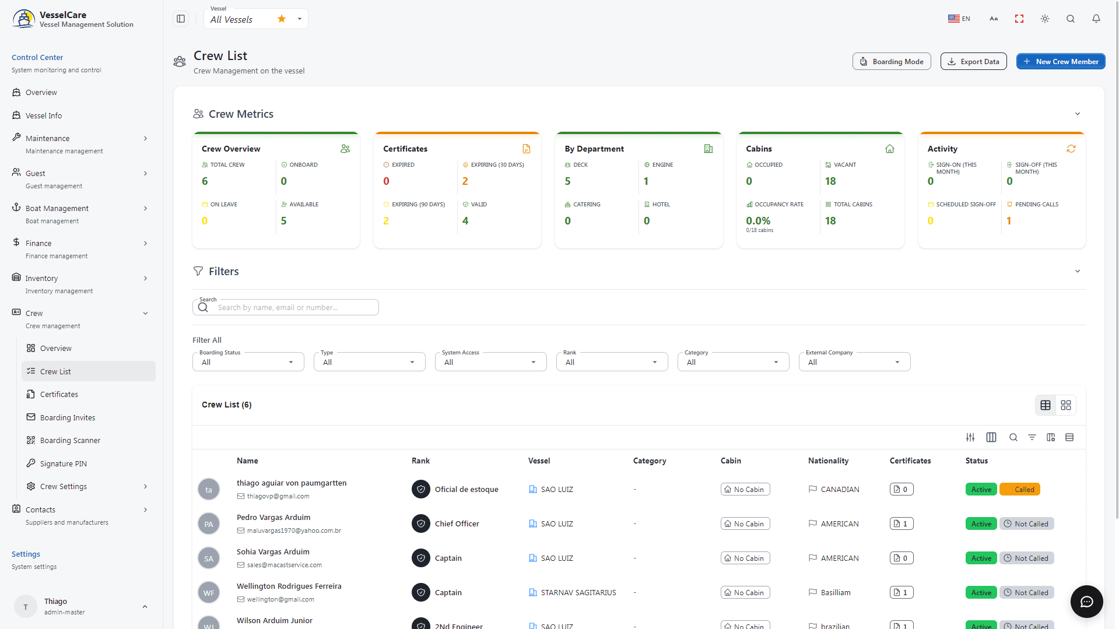Open the chat support bubble
The height and width of the screenshot is (629, 1119).
(1086, 602)
